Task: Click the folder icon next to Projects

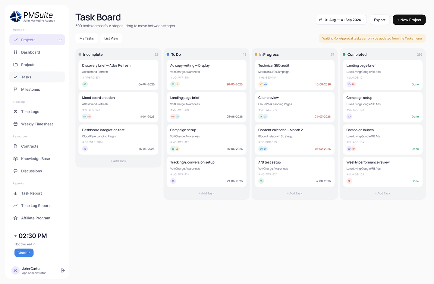Action: point(15,64)
